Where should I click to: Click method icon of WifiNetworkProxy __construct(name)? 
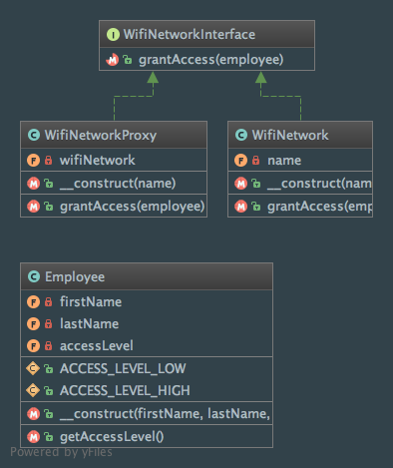[x=33, y=184]
